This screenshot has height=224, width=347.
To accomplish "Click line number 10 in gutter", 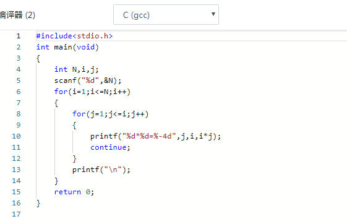I will tap(16, 136).
